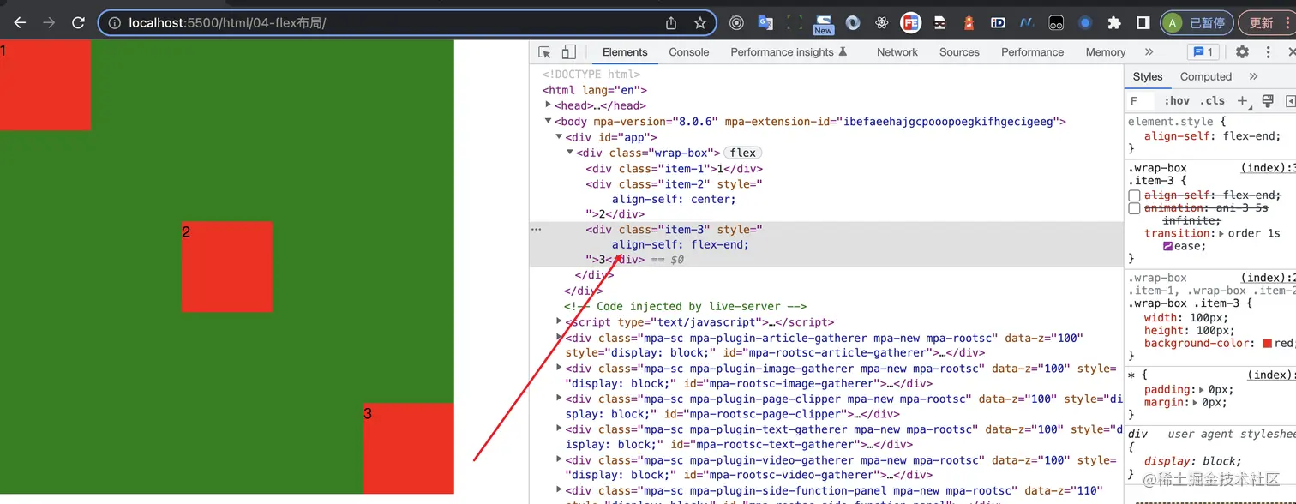Image resolution: width=1296 pixels, height=504 pixels.
Task: Click the browser forward arrow
Action: click(x=49, y=23)
